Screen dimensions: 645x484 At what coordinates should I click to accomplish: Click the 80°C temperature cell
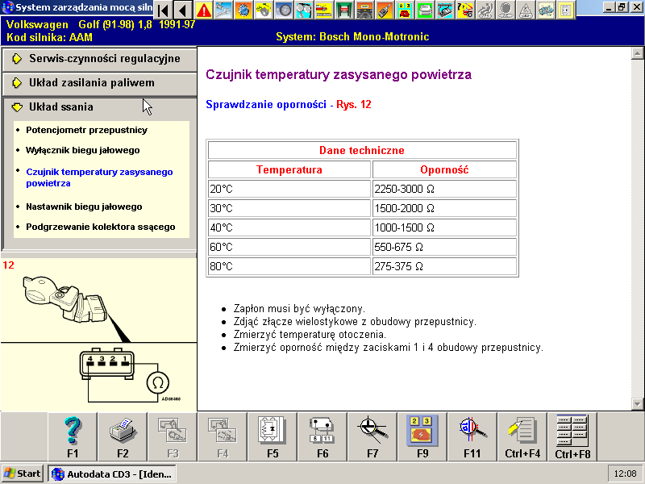pos(289,266)
